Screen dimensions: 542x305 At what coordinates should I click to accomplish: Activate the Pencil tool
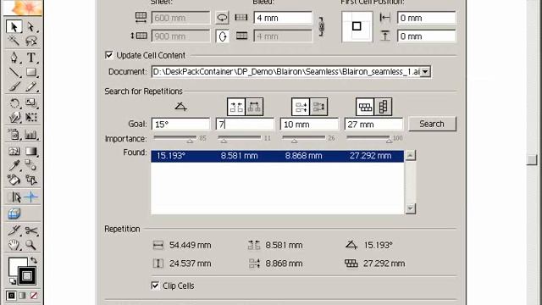point(30,86)
